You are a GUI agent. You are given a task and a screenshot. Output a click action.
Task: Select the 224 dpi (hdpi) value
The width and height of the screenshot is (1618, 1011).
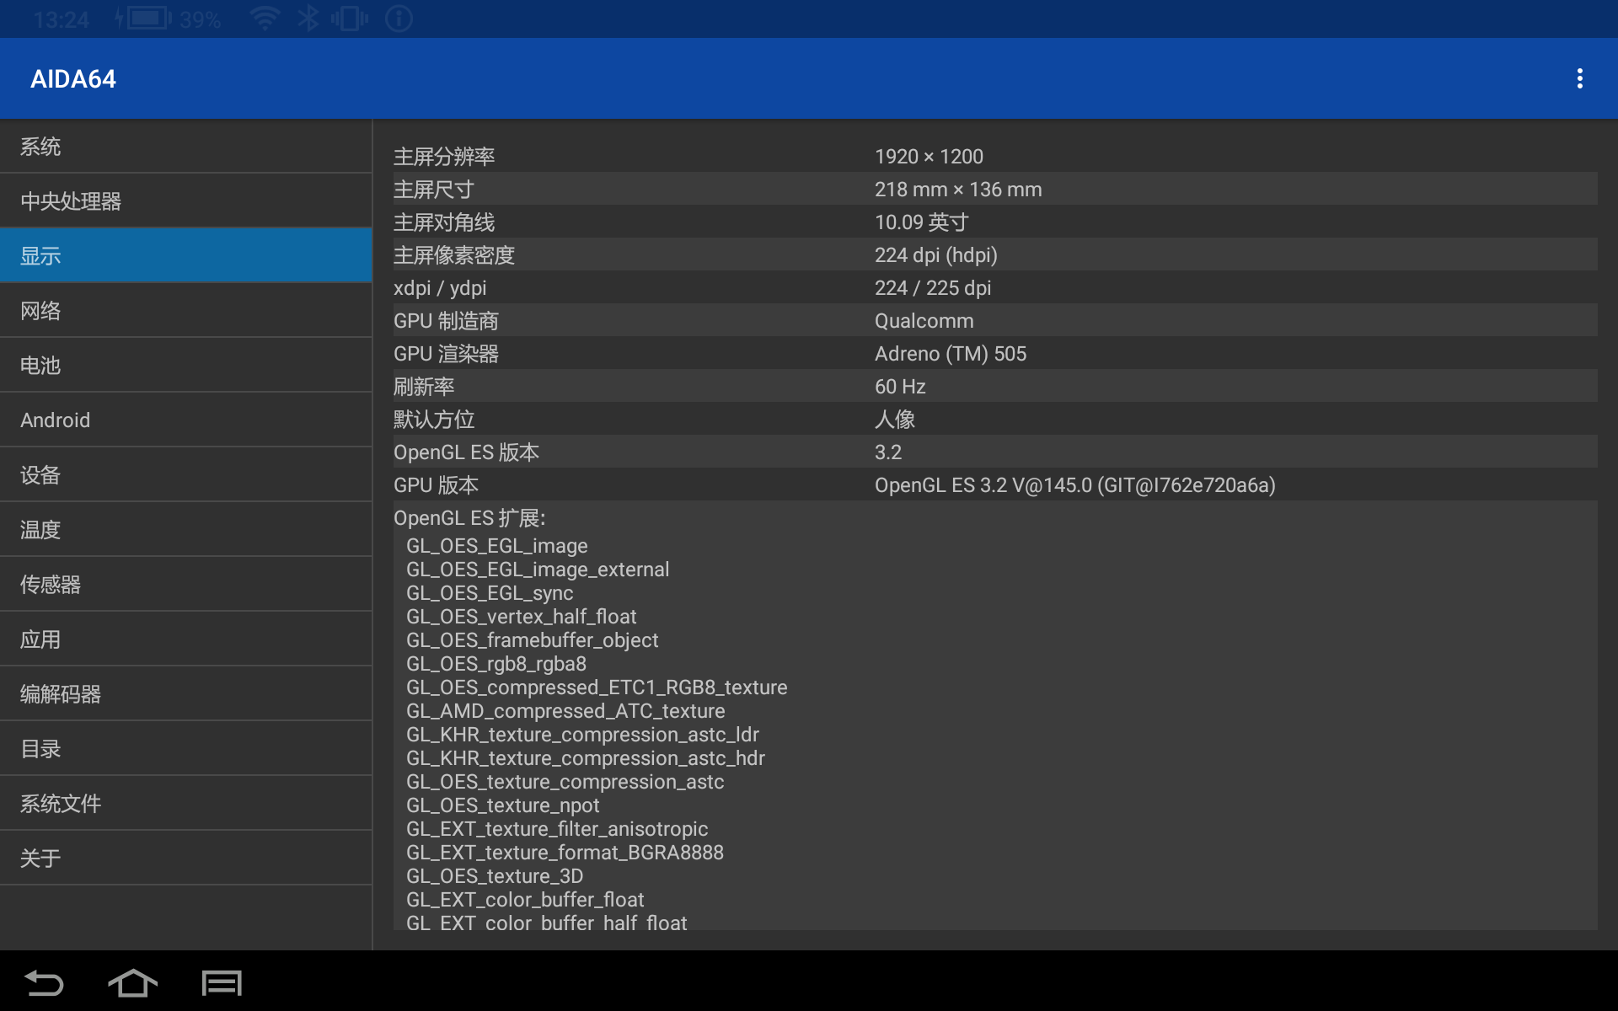[936, 255]
